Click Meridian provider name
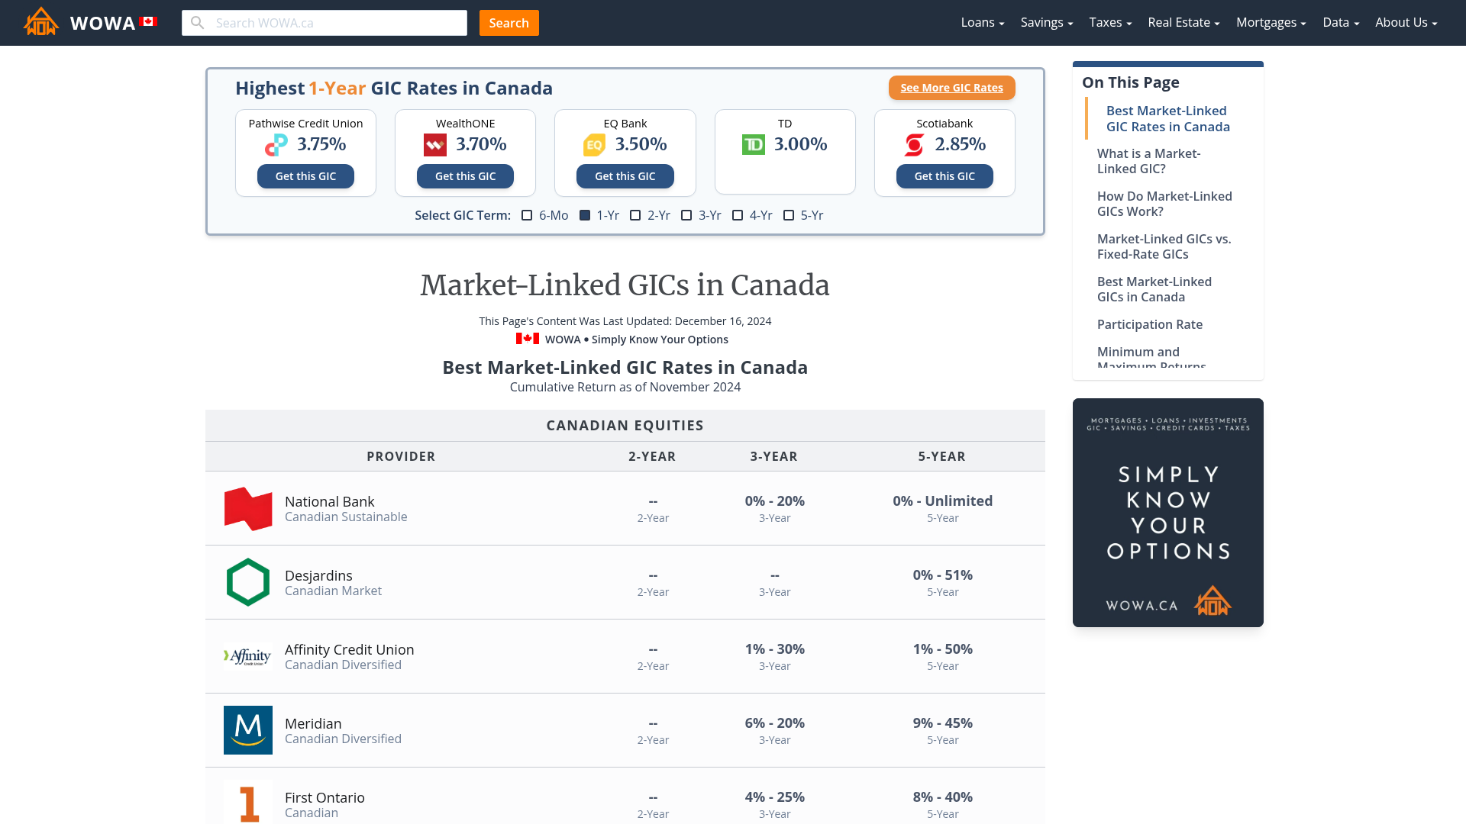 pos(313,723)
